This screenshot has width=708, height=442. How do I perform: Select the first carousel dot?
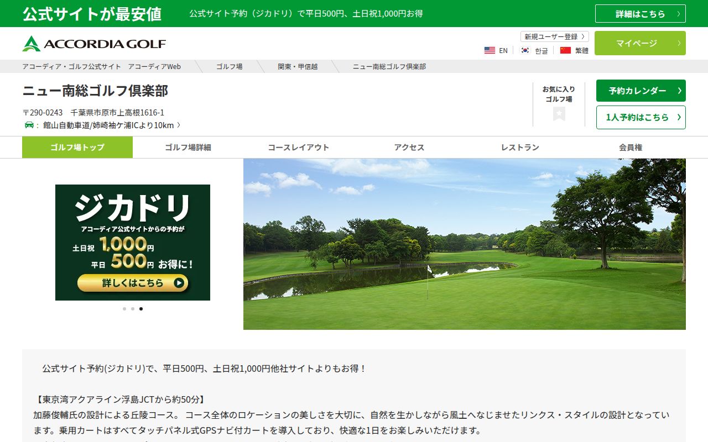(124, 309)
